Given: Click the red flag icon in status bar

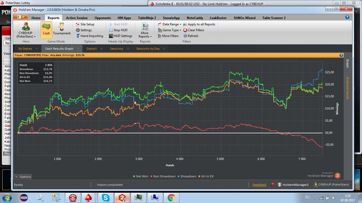Looking at the screenshot, I should pyautogui.click(x=273, y=184).
